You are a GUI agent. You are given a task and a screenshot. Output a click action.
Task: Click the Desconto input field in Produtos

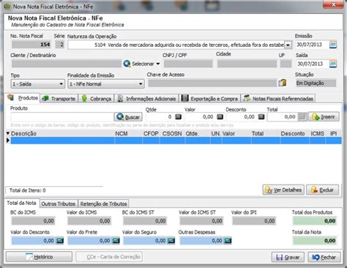coord(242,117)
